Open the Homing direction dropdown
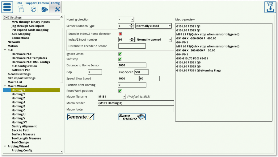 (x=126, y=19)
